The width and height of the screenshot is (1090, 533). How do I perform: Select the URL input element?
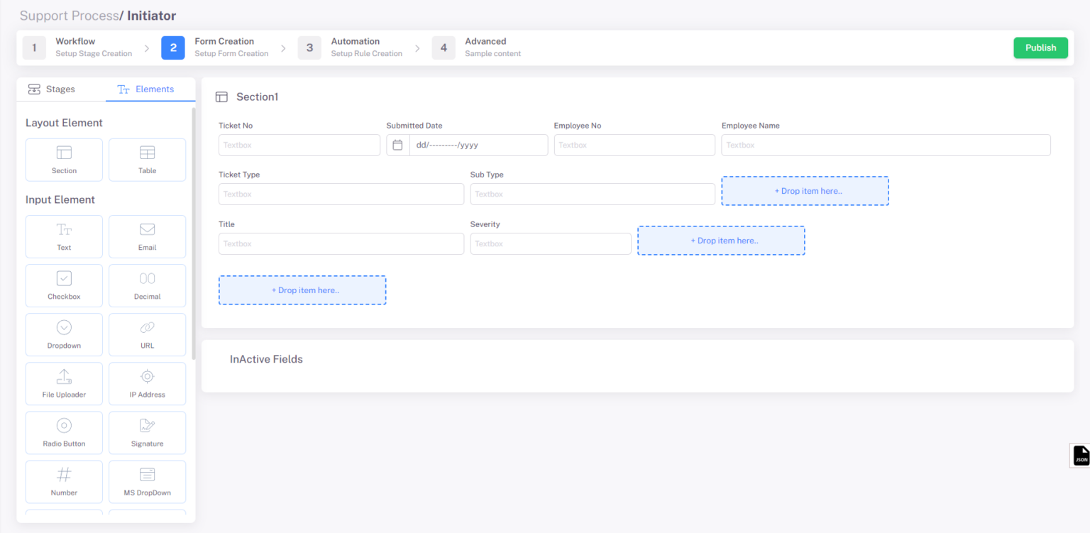(147, 334)
